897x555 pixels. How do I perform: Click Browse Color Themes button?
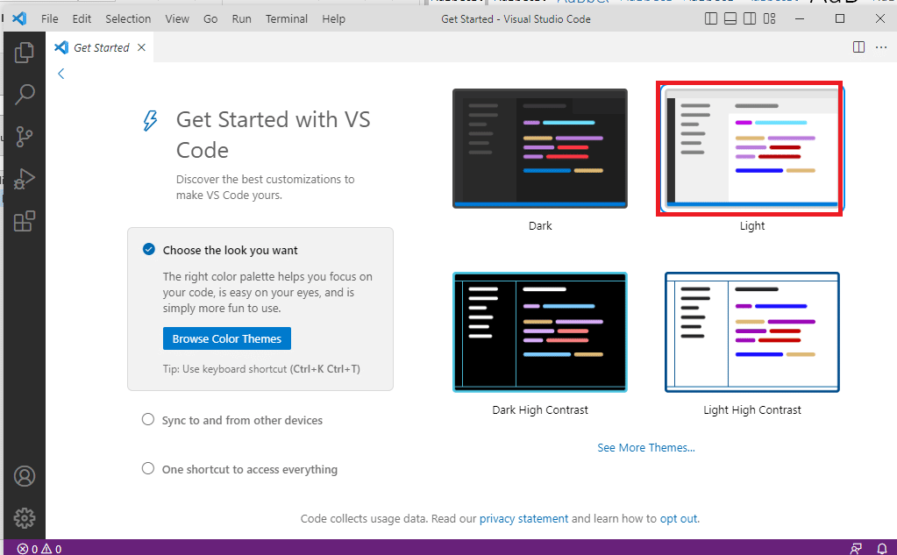pos(227,338)
